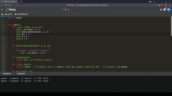This screenshot has width=172, height=96.
Task: Collapse check_dimensions fold at line 13
Action: (5, 46)
